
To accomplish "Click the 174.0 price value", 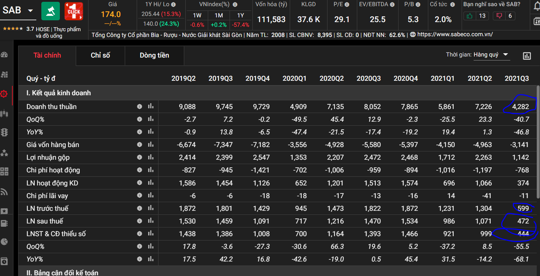I will (111, 14).
